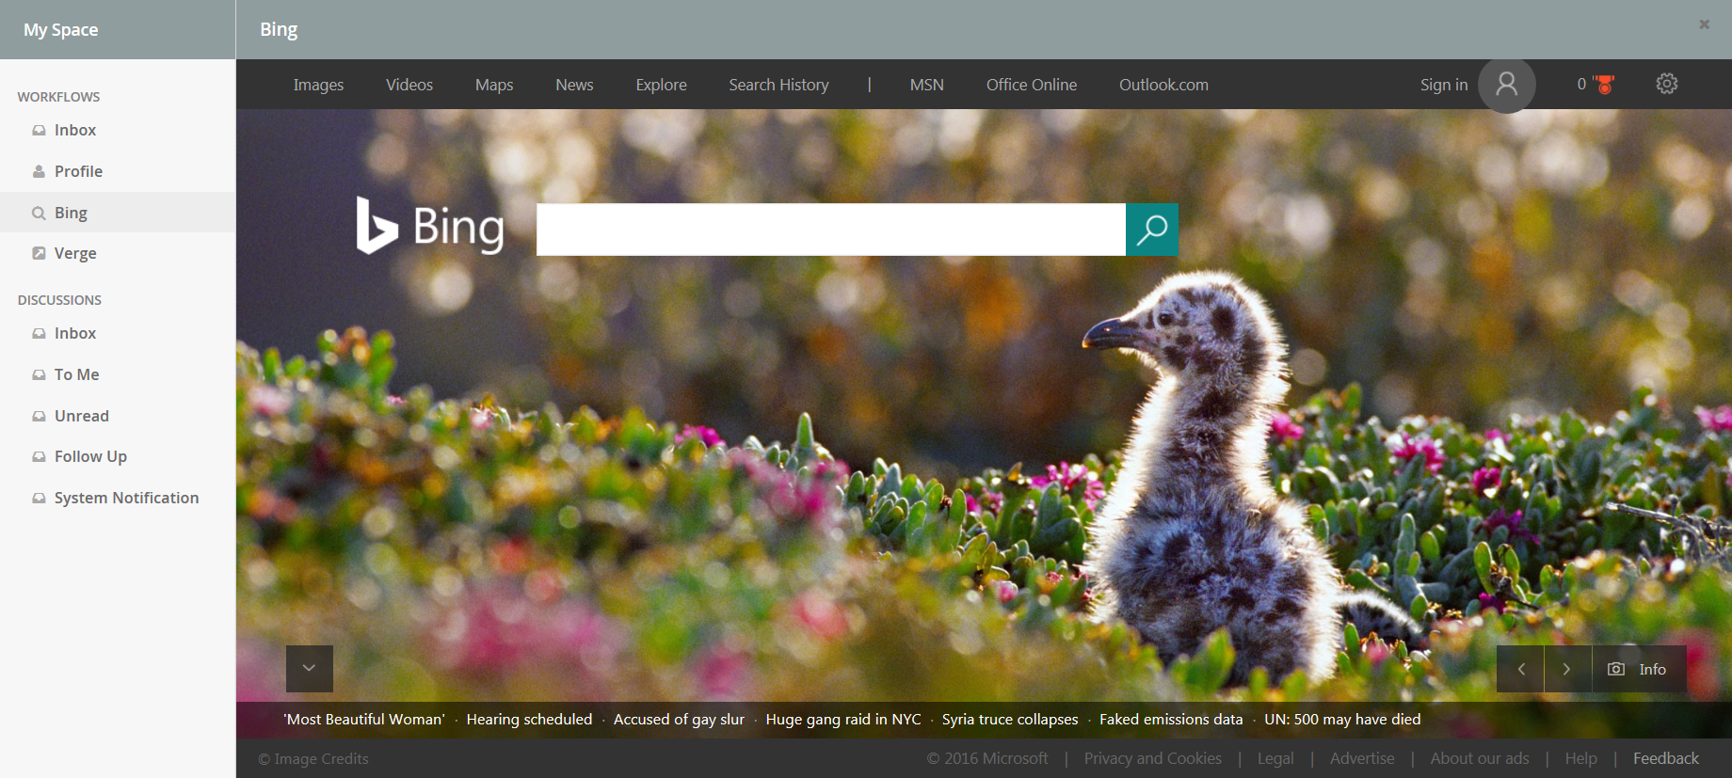Viewport: 1732px width, 778px height.
Task: Open the Images tab
Action: [x=318, y=85]
